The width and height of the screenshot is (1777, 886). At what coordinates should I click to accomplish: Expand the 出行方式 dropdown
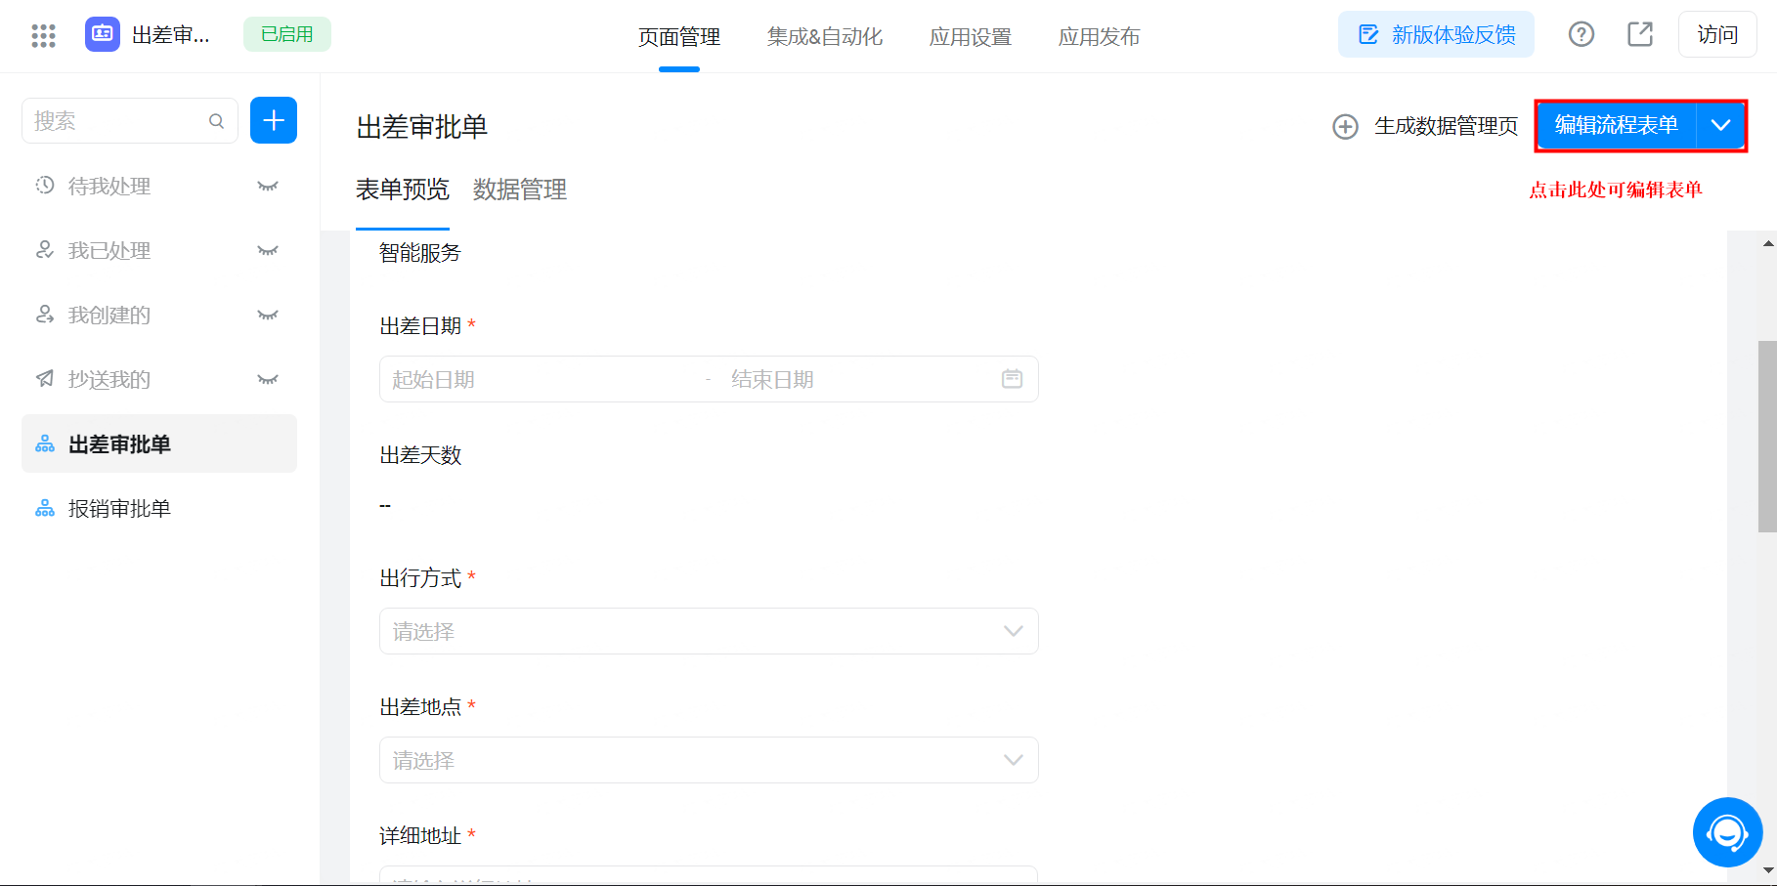coord(1013,632)
